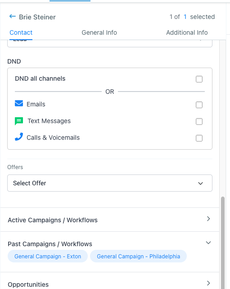The height and width of the screenshot is (289, 230).
Task: Click the blue Emails envelope icon
Action: pyautogui.click(x=19, y=103)
